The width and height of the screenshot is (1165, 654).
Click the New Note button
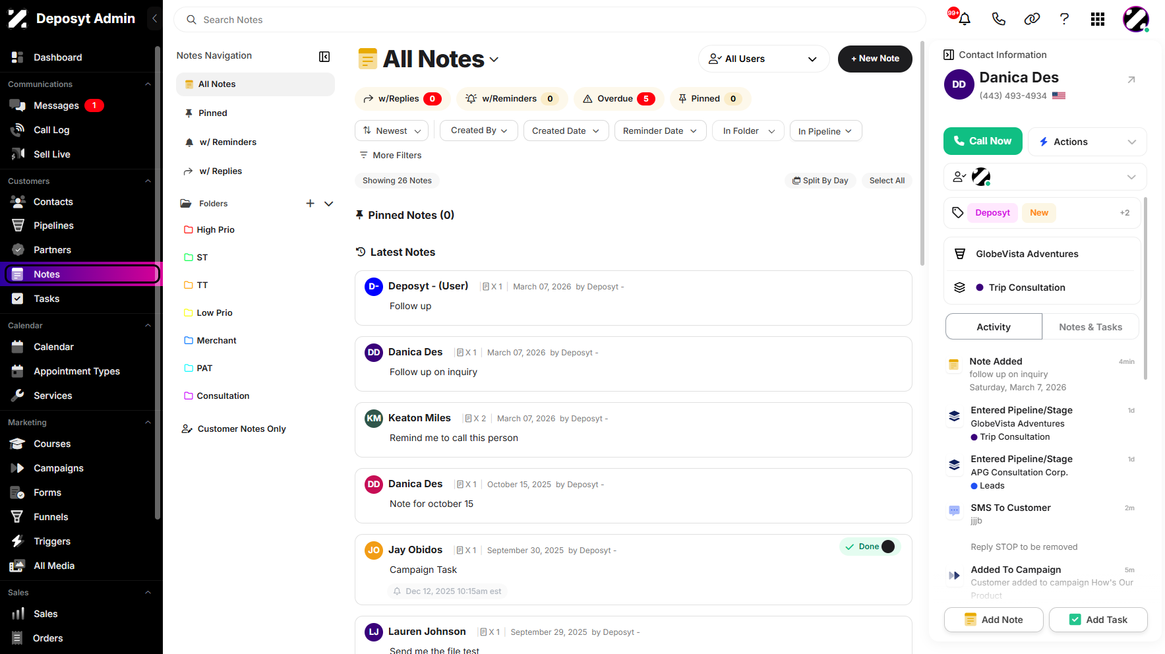[875, 59]
